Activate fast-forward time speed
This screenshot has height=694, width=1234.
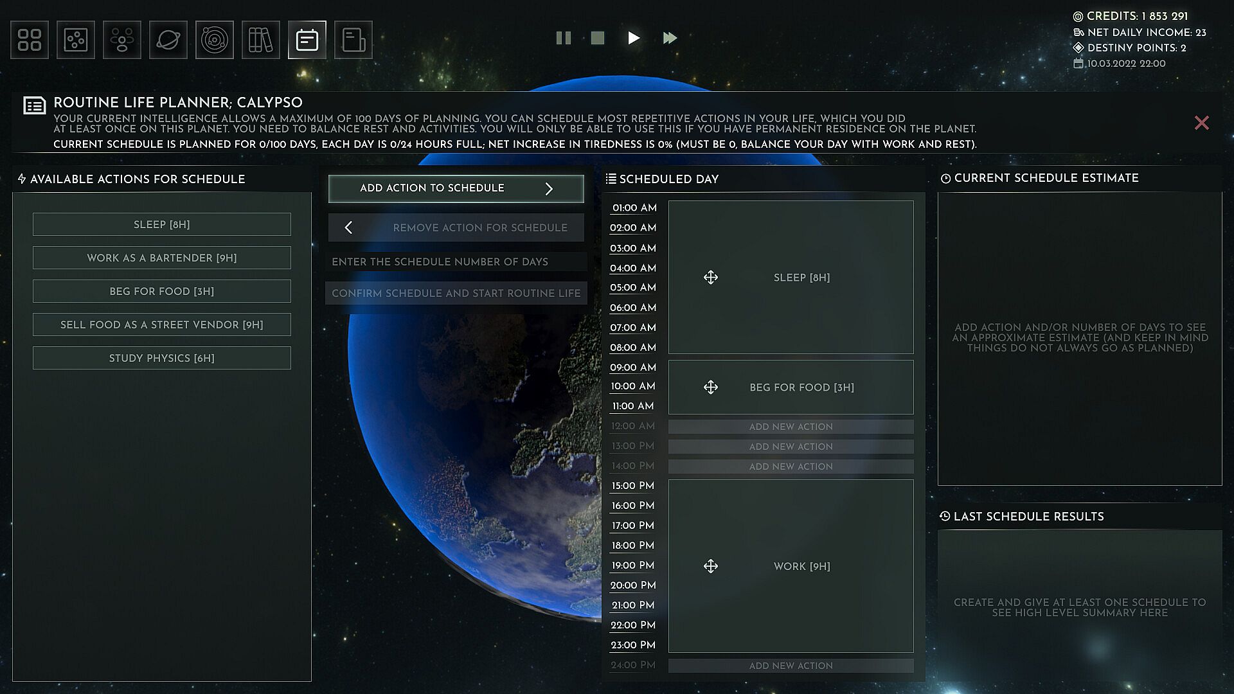(670, 38)
